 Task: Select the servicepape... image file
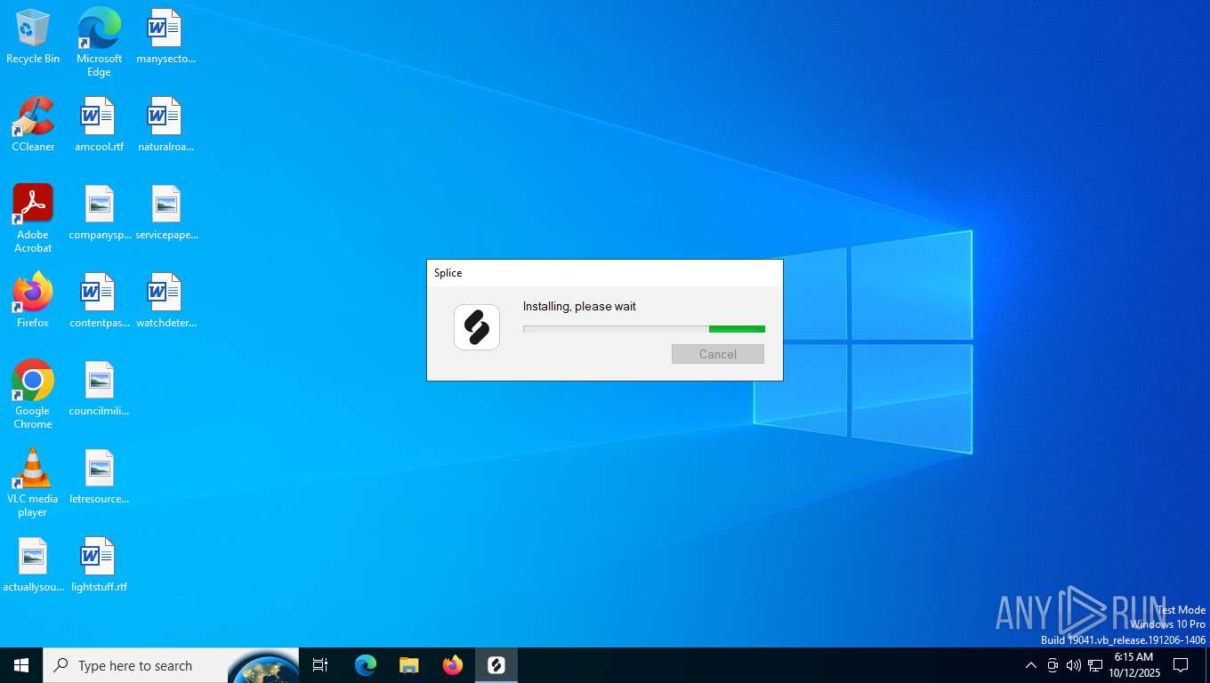click(x=166, y=213)
